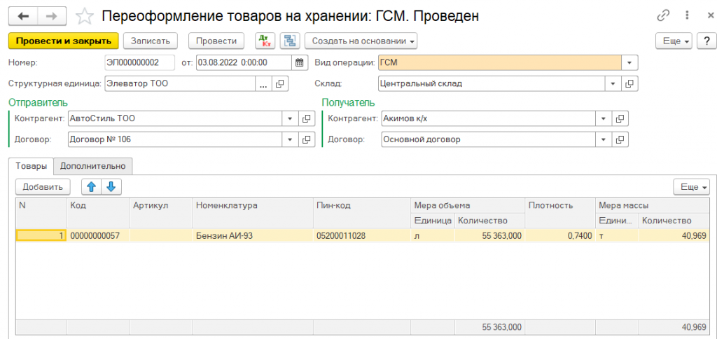Move table row up with arrow
Screen dimensions: 717x339
point(91,186)
